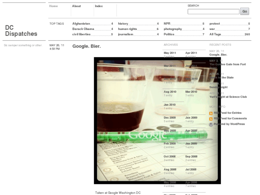The image size is (260, 195).
Task: Open recent post Google. Bier.
Action: (x=218, y=55)
